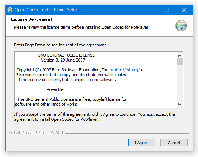The width and height of the screenshot is (198, 157).
Task: Close the setup window with X
Action: (x=184, y=10)
